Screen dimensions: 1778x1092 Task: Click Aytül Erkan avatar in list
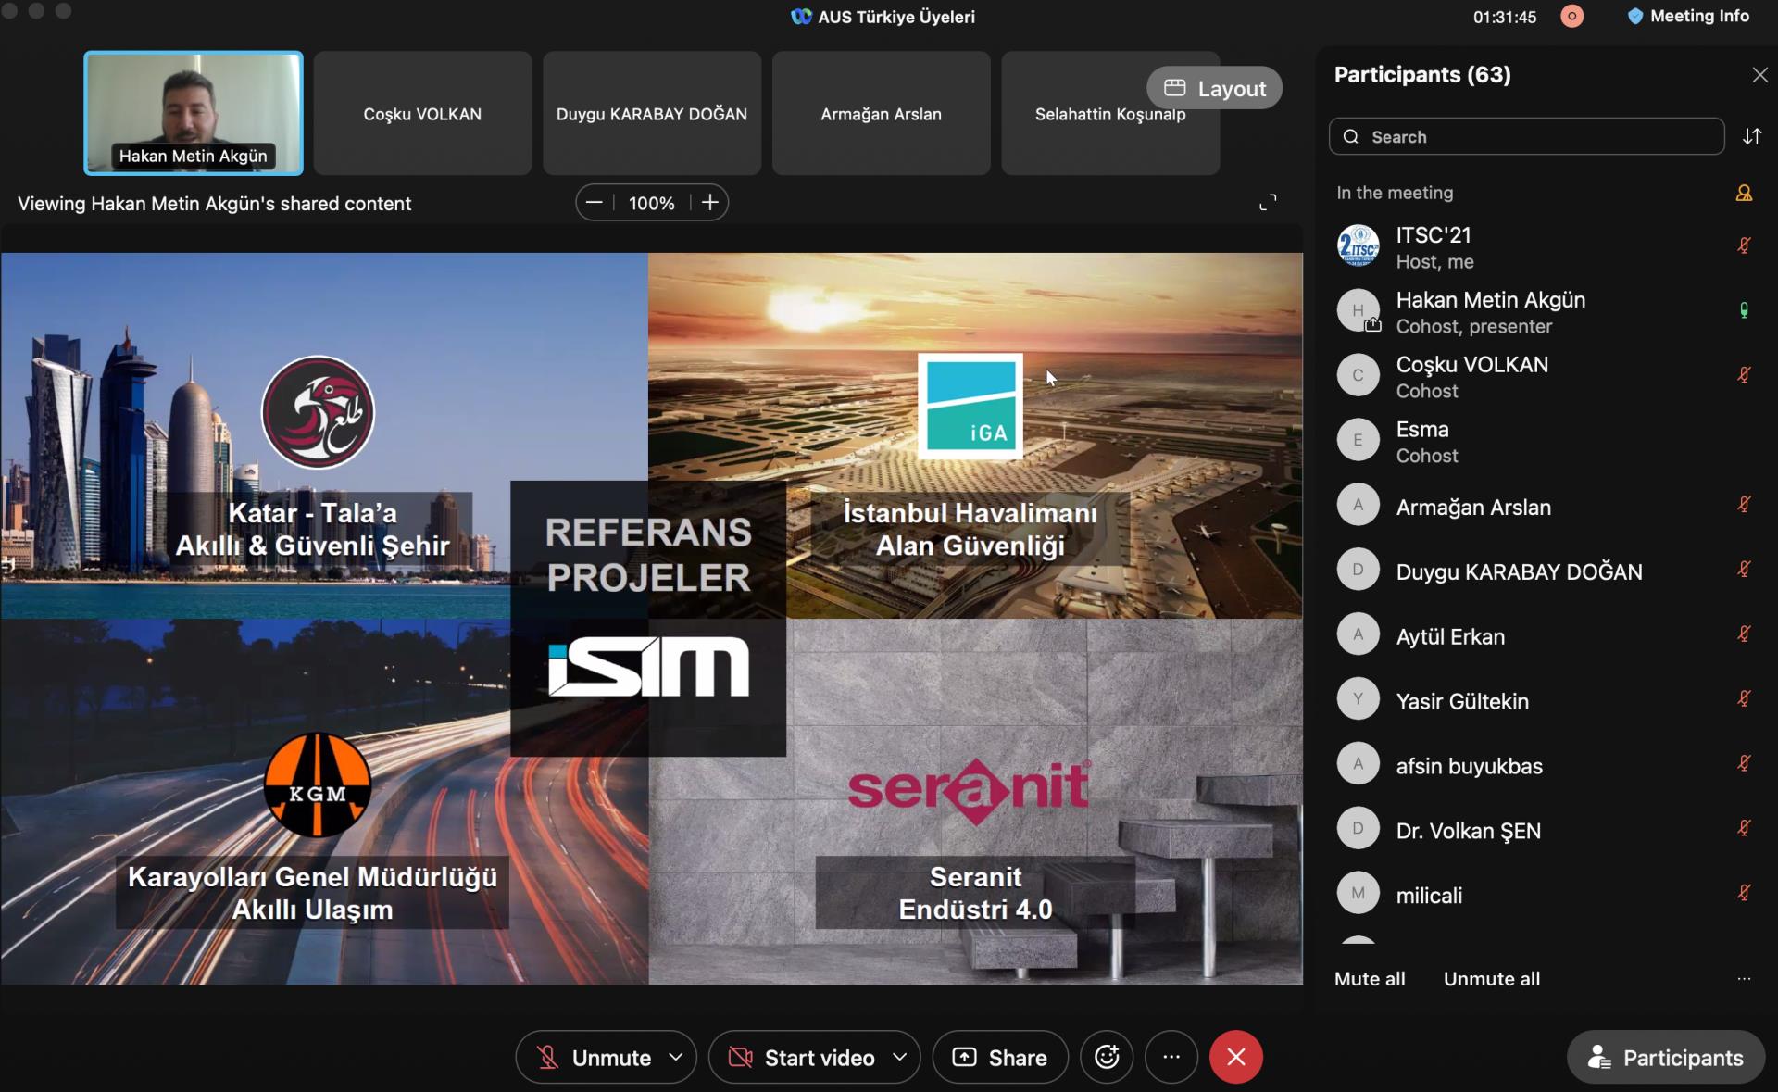pyautogui.click(x=1359, y=634)
